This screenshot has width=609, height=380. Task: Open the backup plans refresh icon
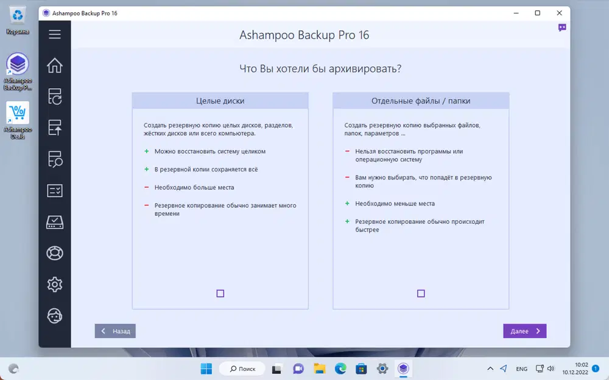[55, 97]
